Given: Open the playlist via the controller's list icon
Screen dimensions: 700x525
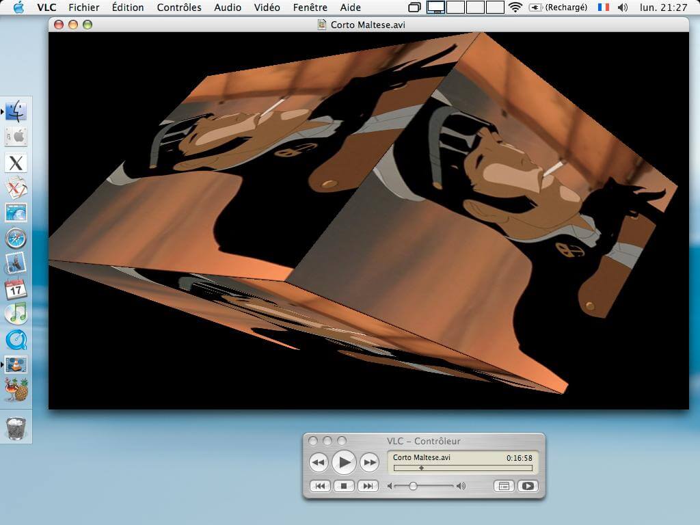Looking at the screenshot, I should (x=504, y=486).
